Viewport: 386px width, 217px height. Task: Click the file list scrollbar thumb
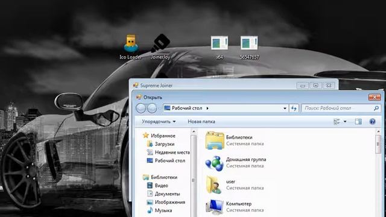378,144
